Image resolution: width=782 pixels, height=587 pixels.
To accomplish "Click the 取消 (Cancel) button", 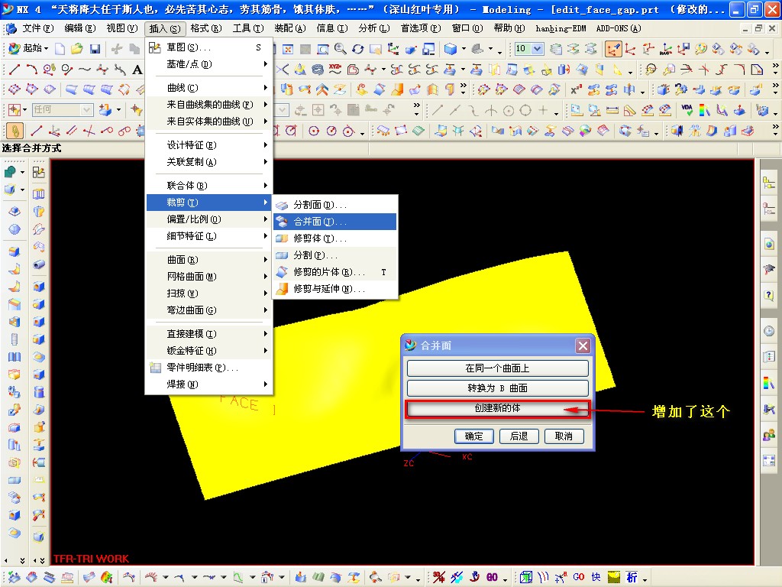I will pyautogui.click(x=564, y=436).
